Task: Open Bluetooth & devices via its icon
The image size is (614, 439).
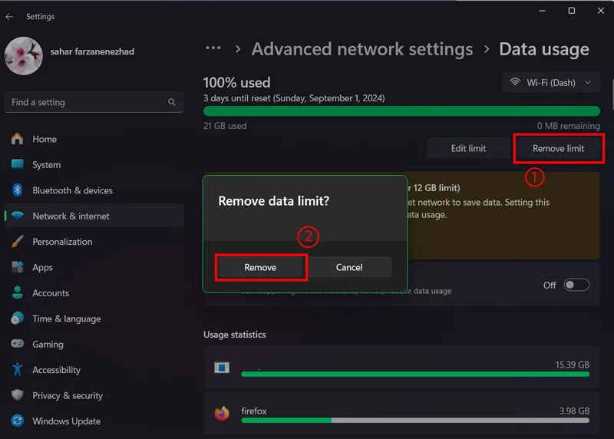Action: coord(17,190)
